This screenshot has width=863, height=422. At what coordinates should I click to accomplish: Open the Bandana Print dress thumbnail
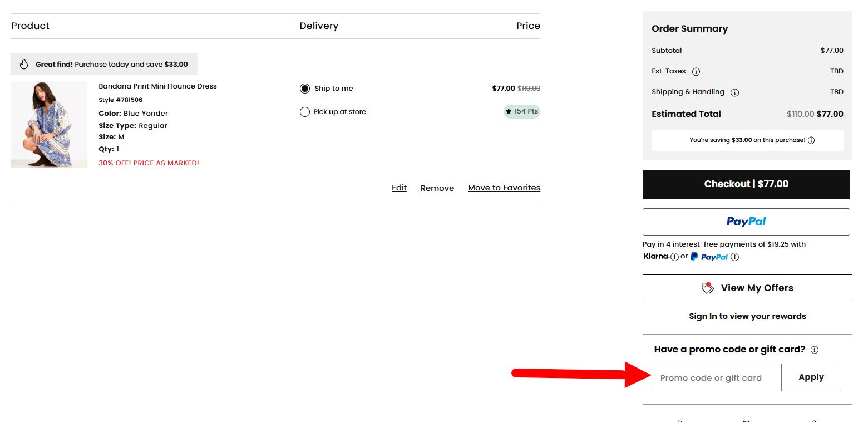coord(49,124)
